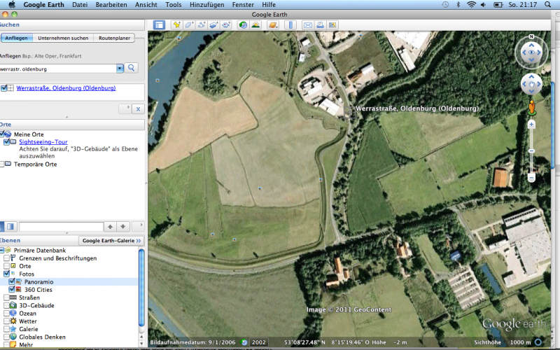This screenshot has height=350, width=560.
Task: Click the add placemark pushpin icon
Action: point(178,25)
